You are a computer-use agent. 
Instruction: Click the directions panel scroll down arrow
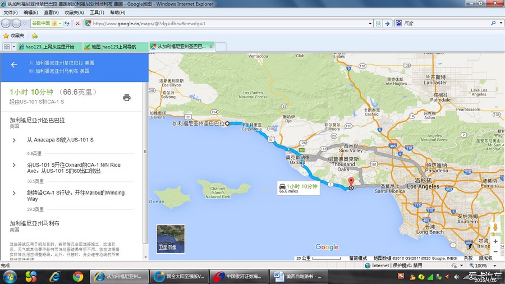145,257
